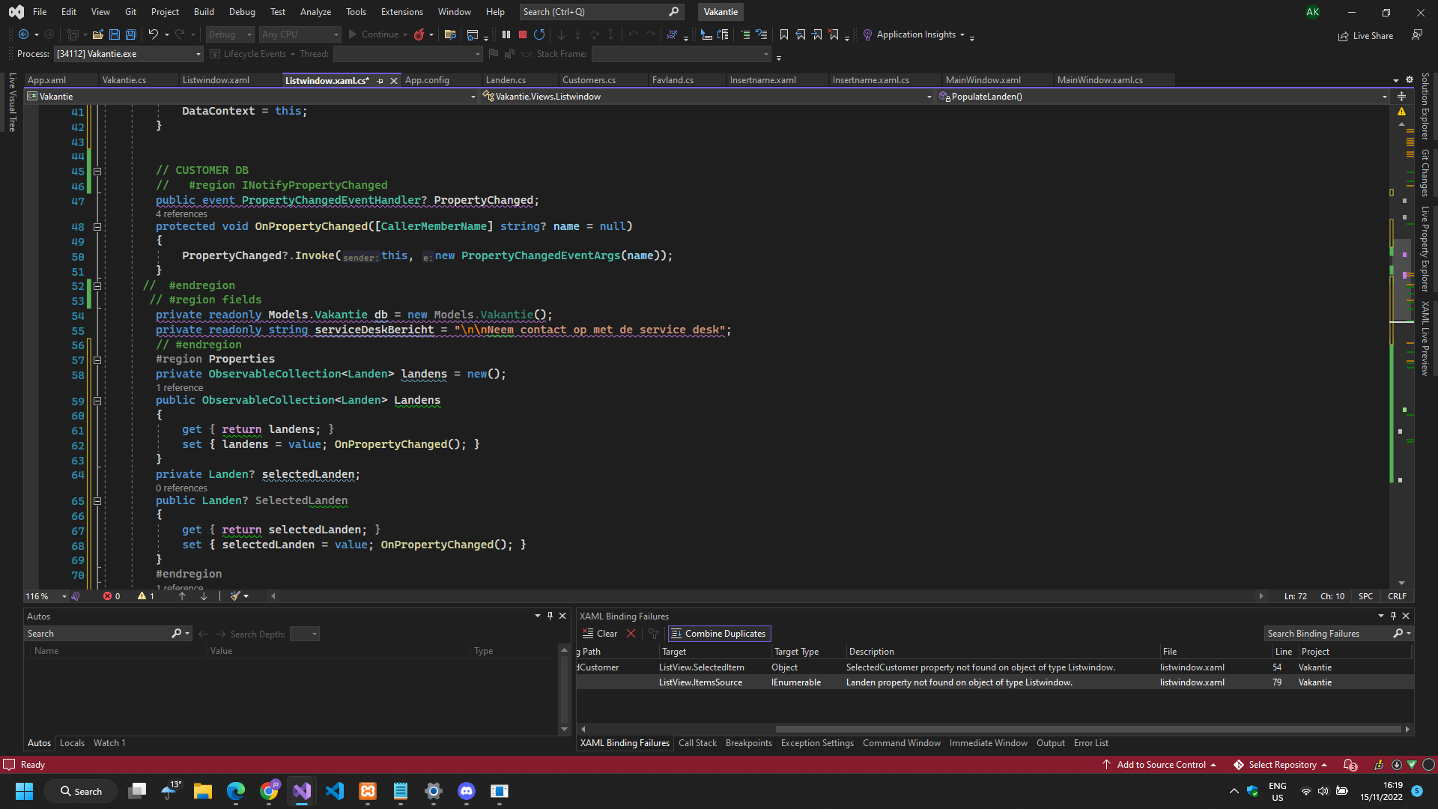This screenshot has height=809, width=1438.
Task: Stop the debugging session
Action: coord(523,34)
